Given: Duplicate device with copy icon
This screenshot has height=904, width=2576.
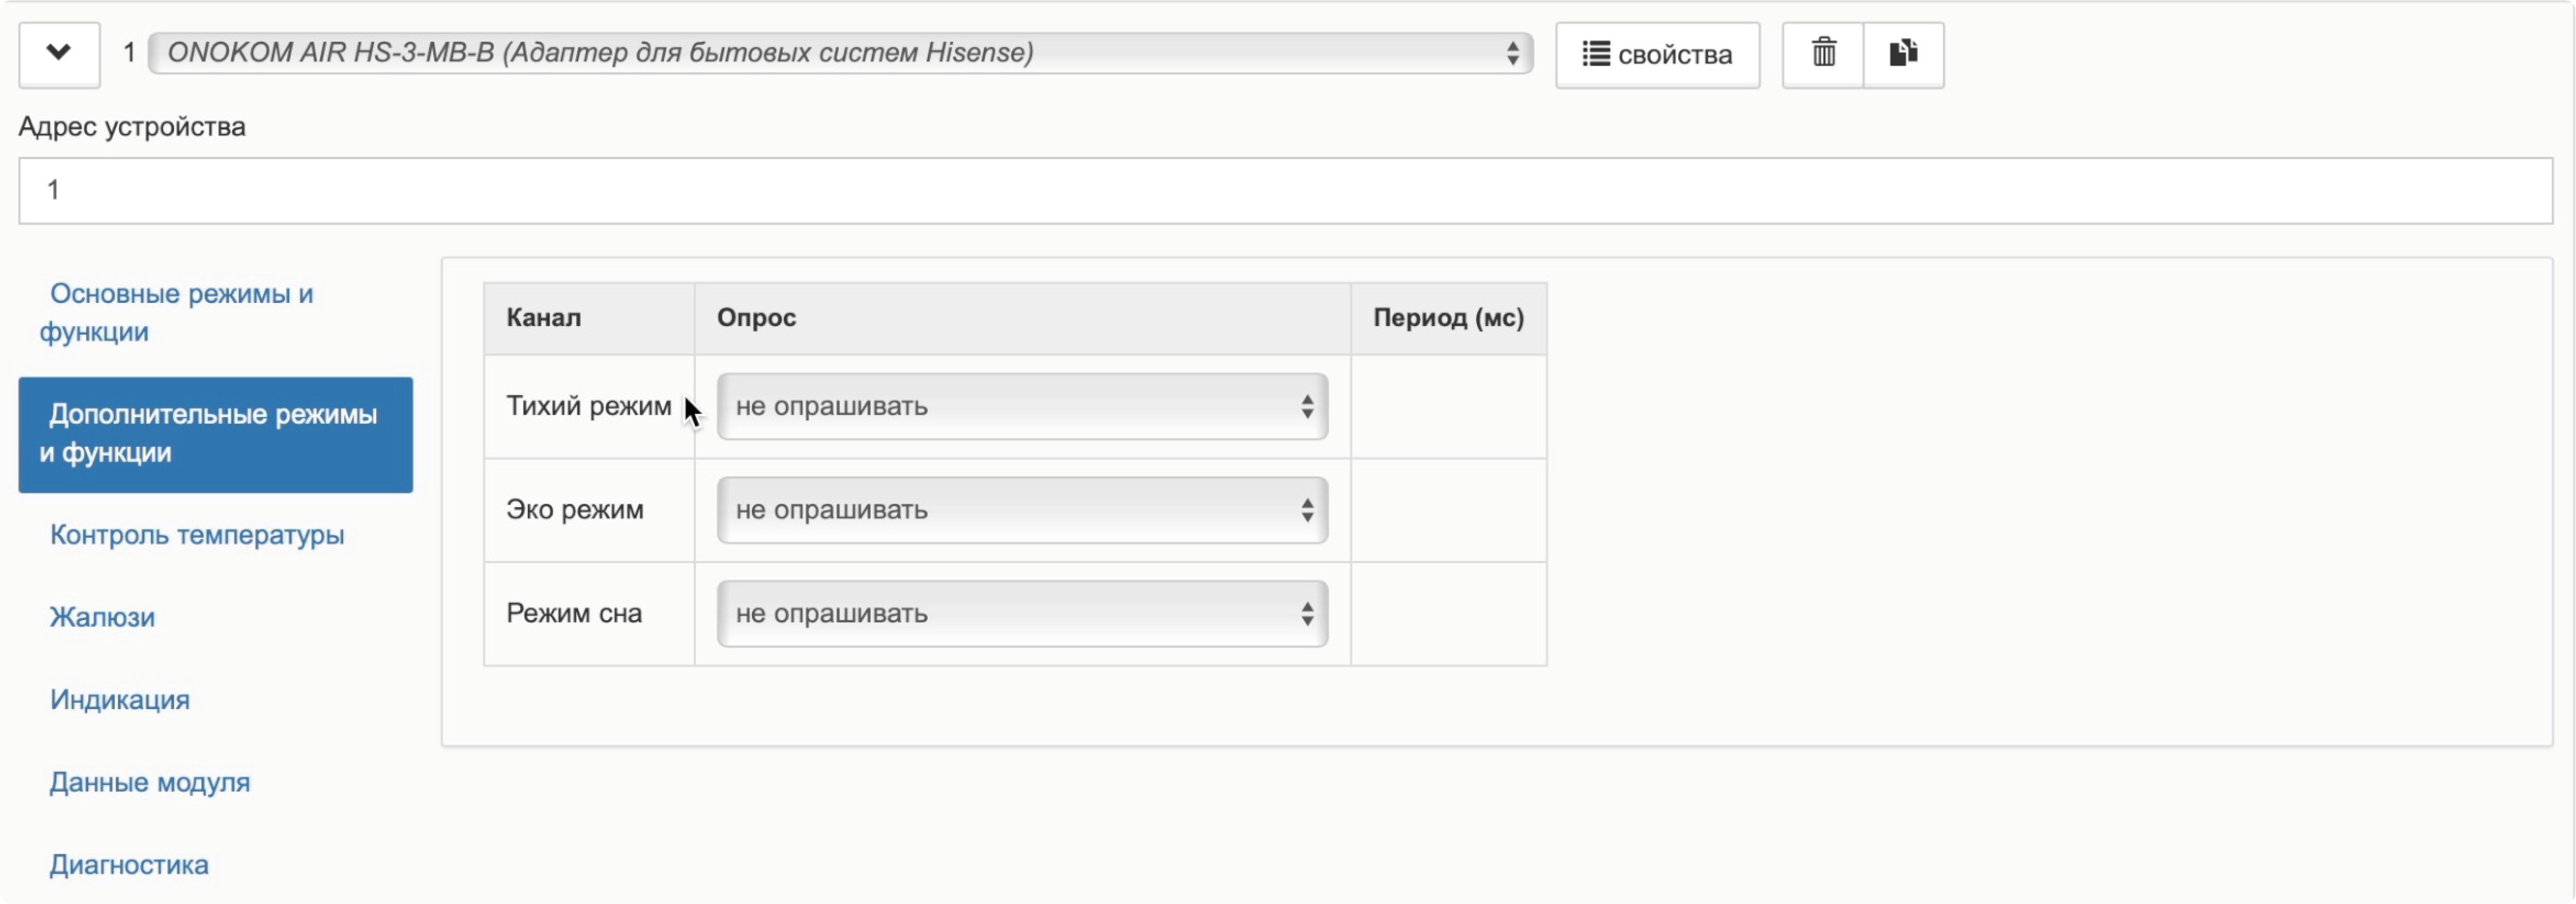Looking at the screenshot, I should (x=1903, y=53).
